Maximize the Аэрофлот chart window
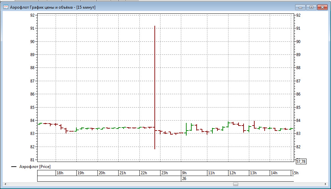This screenshot has width=331, height=189. [311, 7]
